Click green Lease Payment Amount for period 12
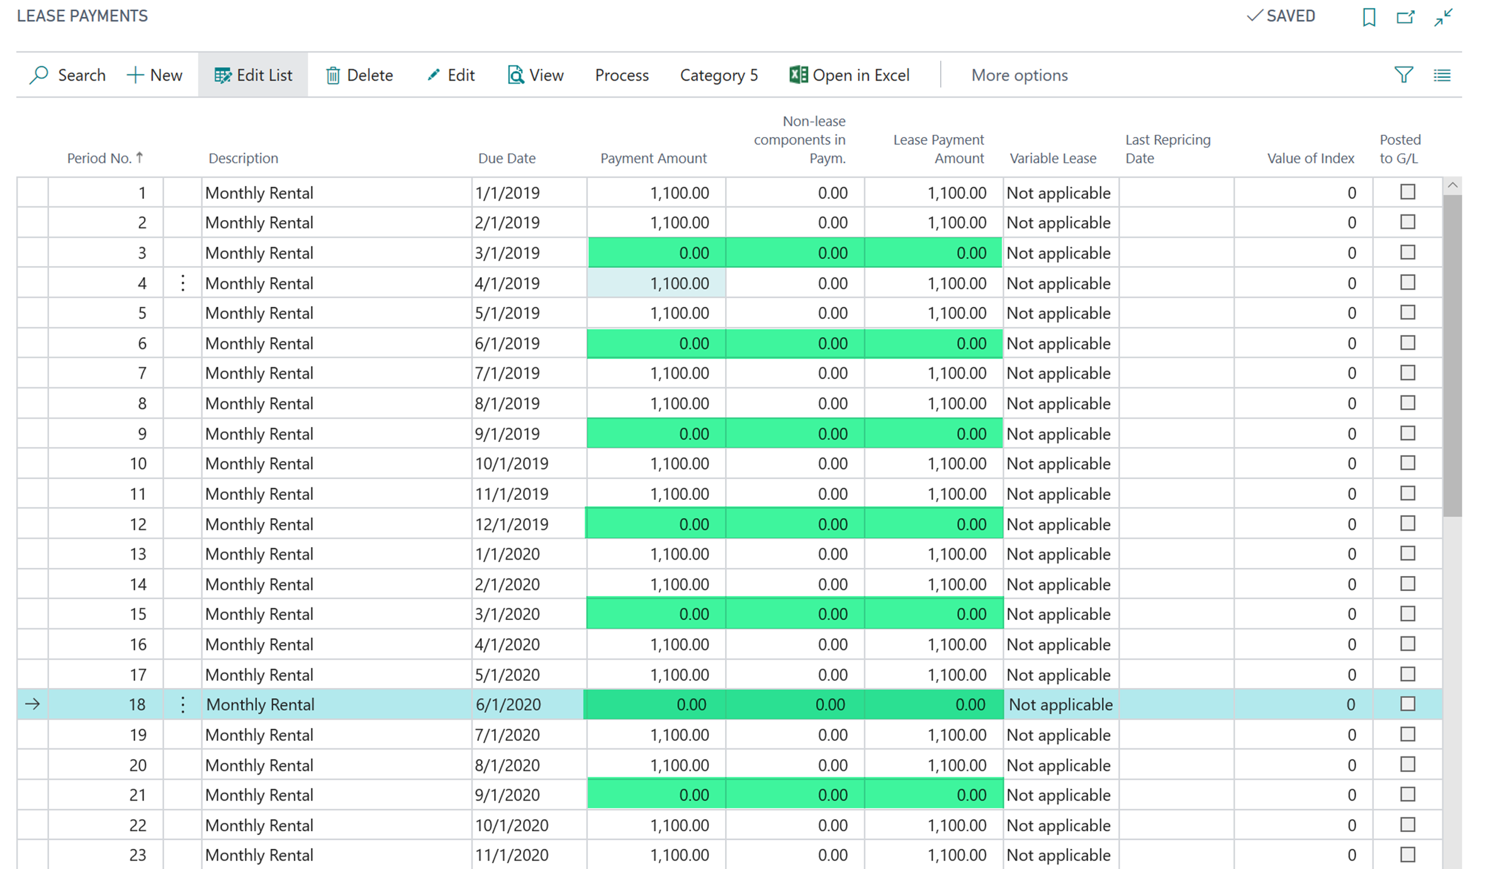This screenshot has height=869, width=1494. [x=934, y=524]
